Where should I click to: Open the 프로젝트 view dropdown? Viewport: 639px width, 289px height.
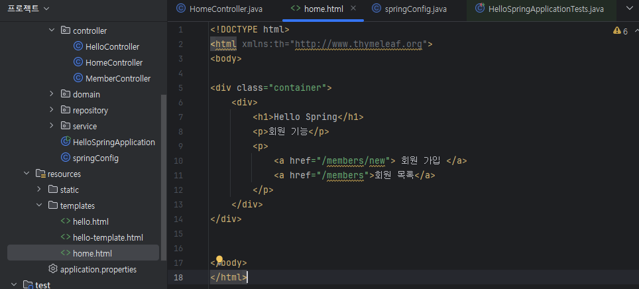[x=28, y=9]
